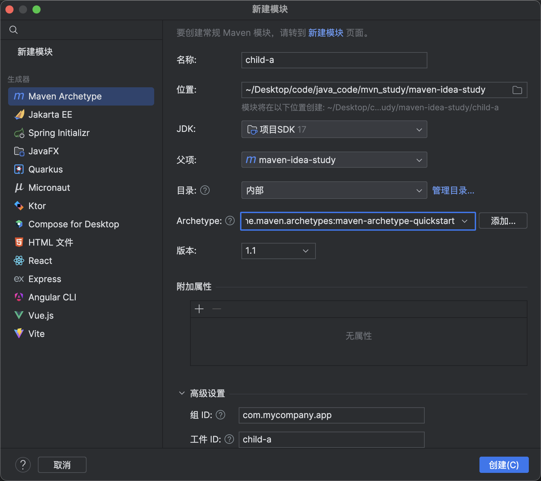The height and width of the screenshot is (481, 541).
Task: Open folder browser for location field
Action: pyautogui.click(x=517, y=90)
